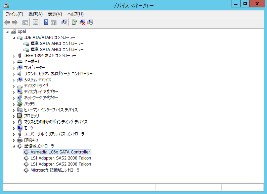Open the ヘルプ(H) menu
267x194 pixels.
pos(76,14)
